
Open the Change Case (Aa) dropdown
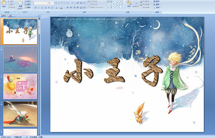pyautogui.click(x=57, y=8)
